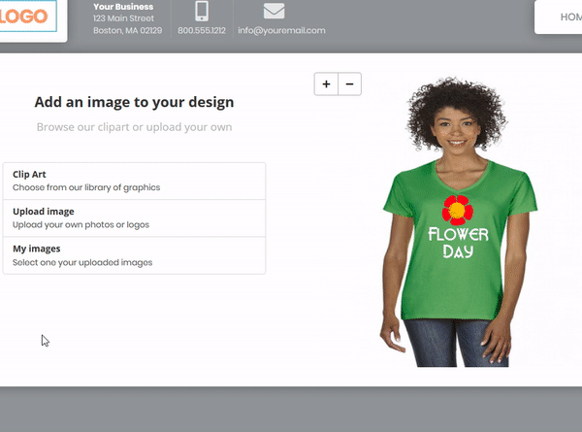Click the 'Browse our clipart' subtitle text

pos(134,126)
